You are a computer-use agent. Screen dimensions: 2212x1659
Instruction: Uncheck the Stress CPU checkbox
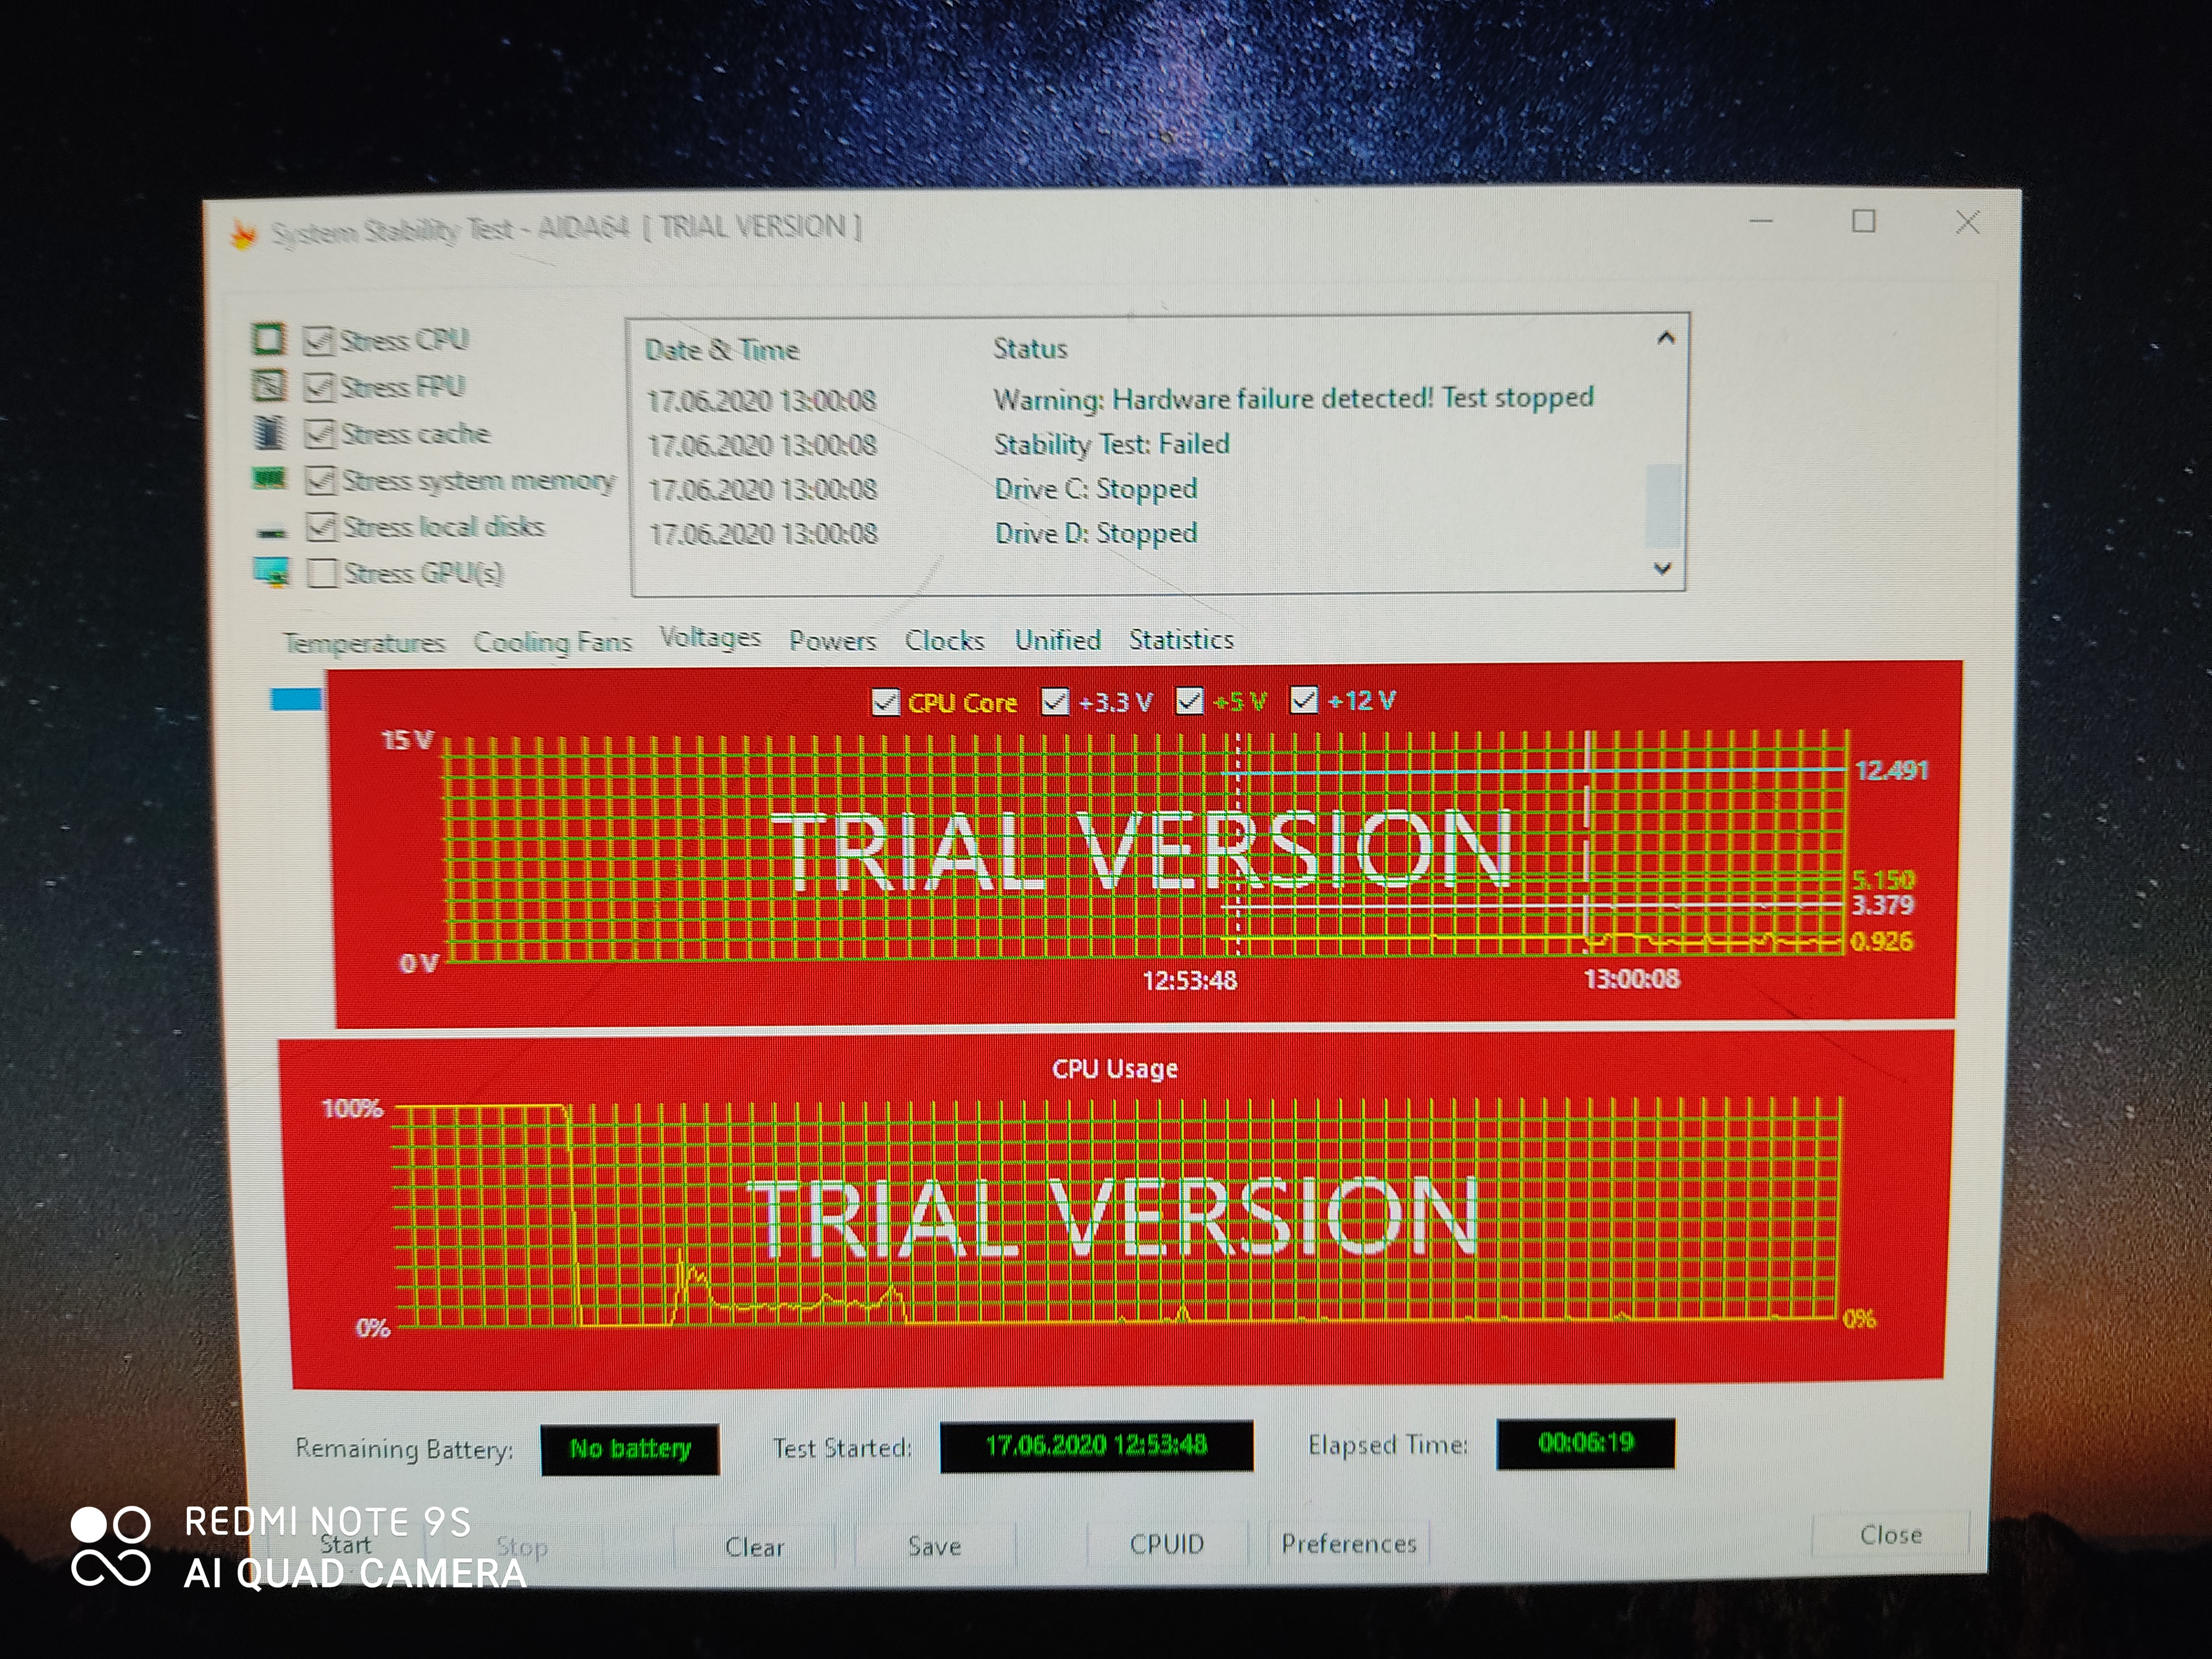click(319, 341)
